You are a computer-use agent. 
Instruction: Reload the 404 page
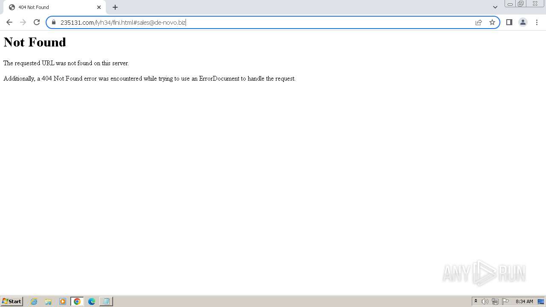click(x=37, y=22)
